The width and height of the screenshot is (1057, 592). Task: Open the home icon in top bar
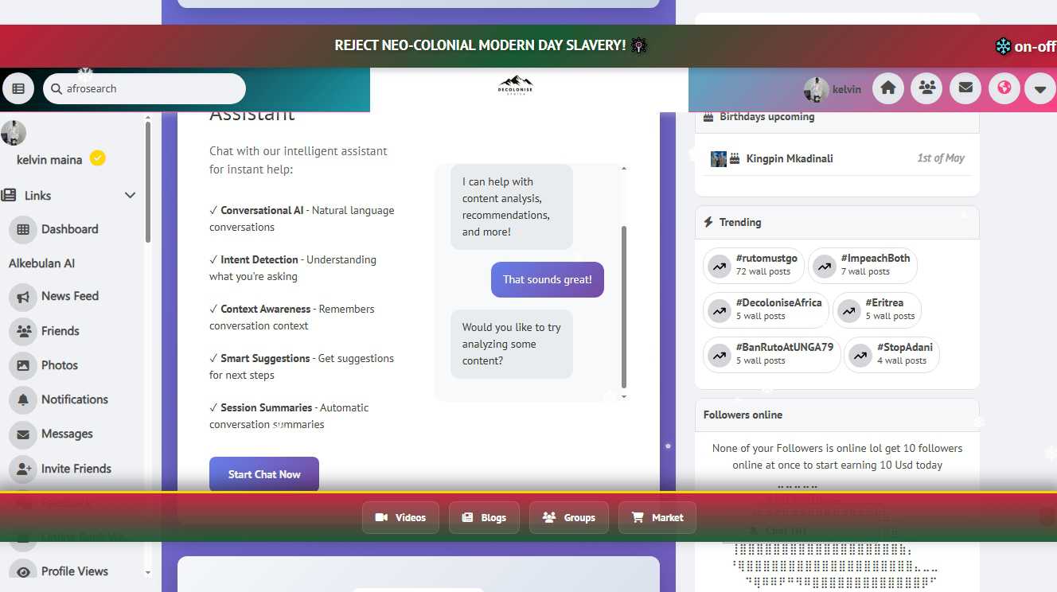(x=888, y=88)
